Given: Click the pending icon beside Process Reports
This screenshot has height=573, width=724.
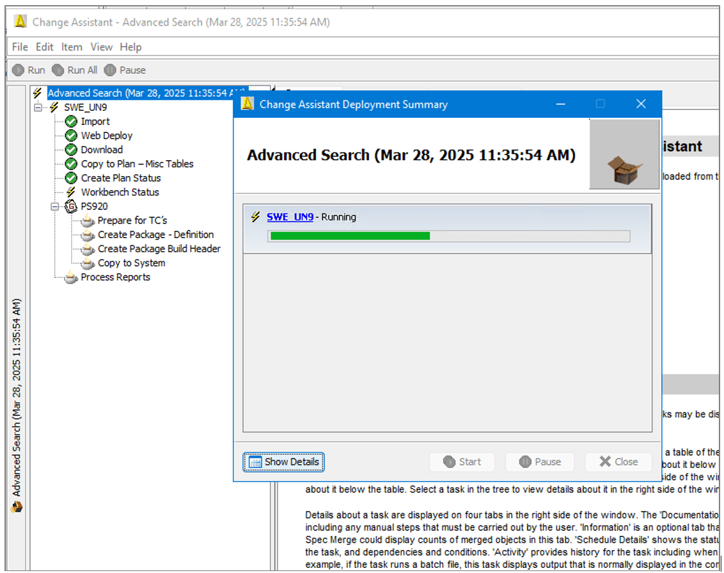Looking at the screenshot, I should point(70,278).
